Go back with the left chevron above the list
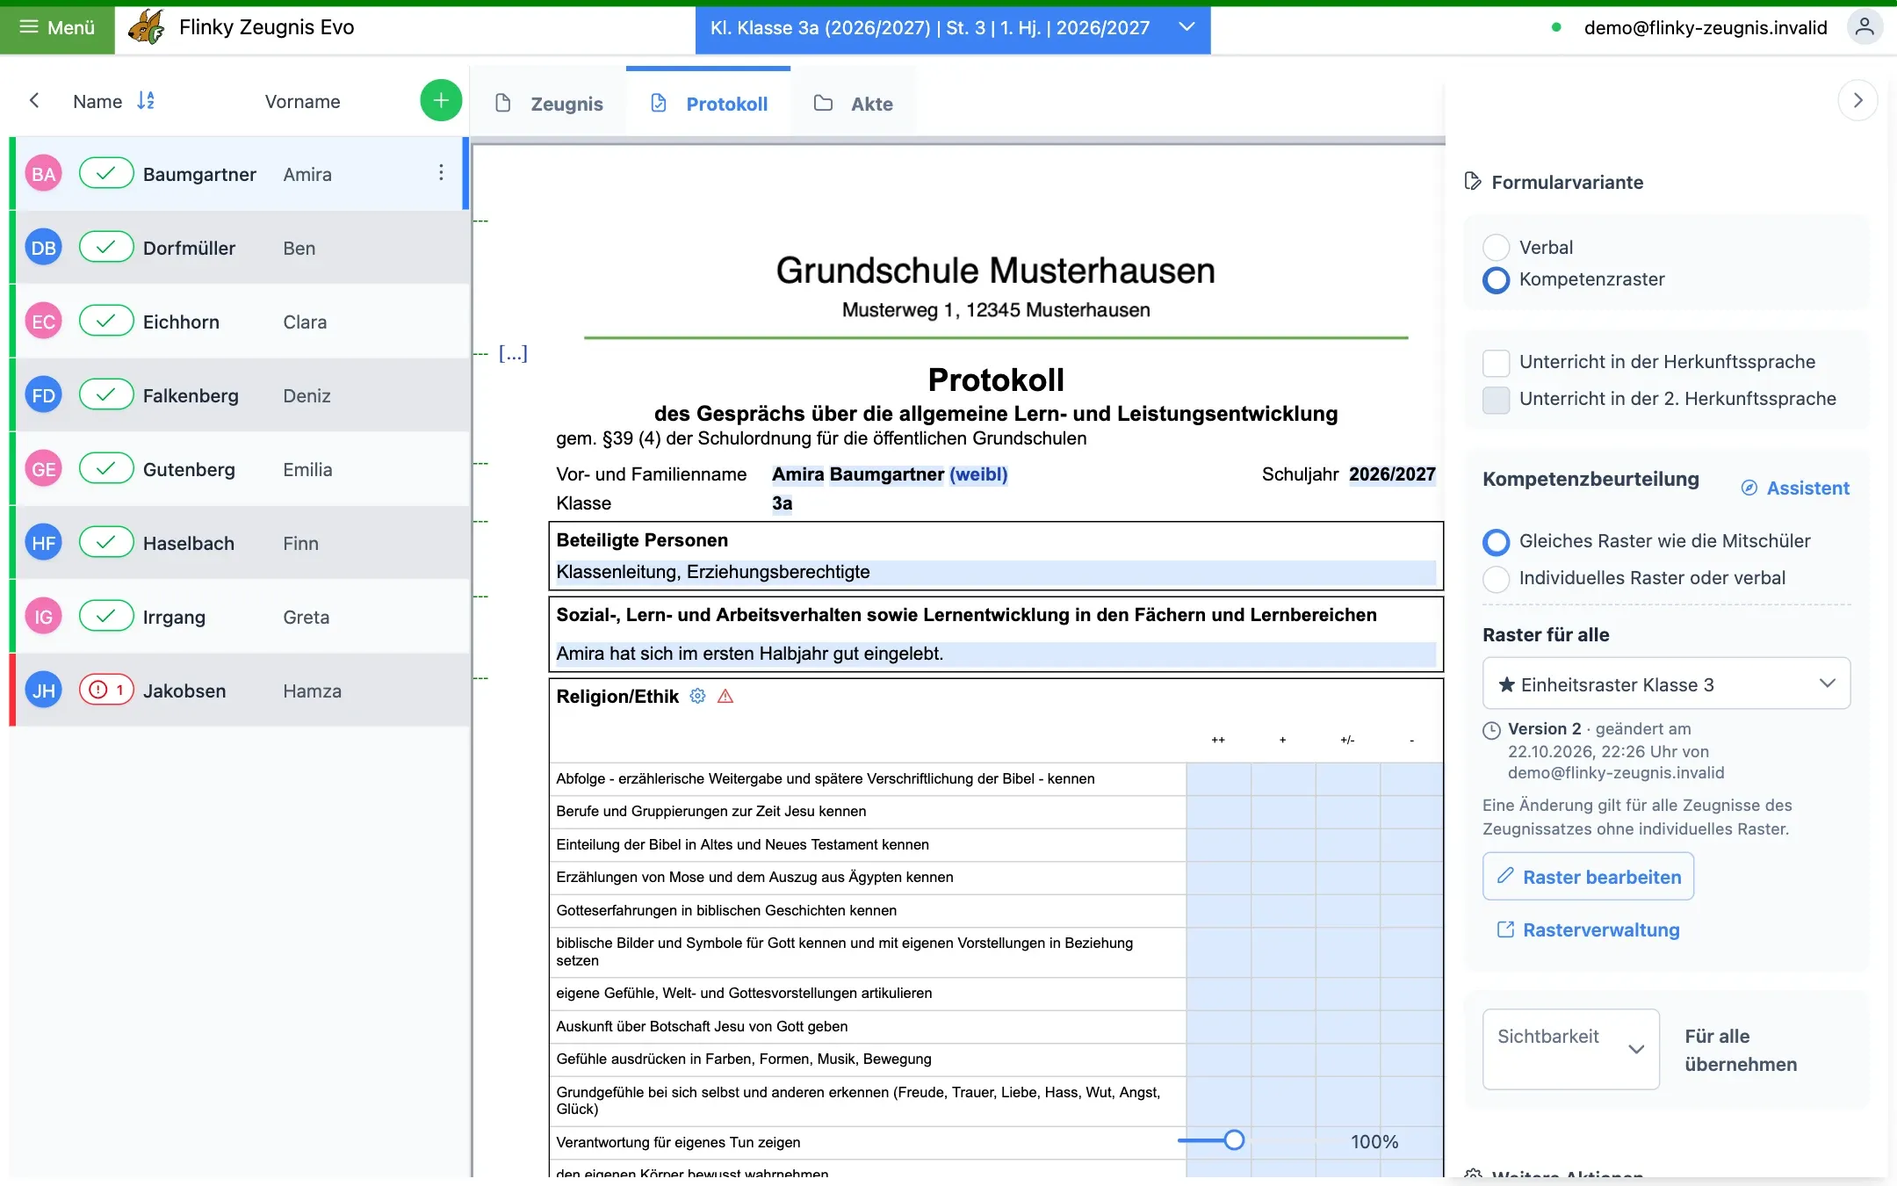 34,101
